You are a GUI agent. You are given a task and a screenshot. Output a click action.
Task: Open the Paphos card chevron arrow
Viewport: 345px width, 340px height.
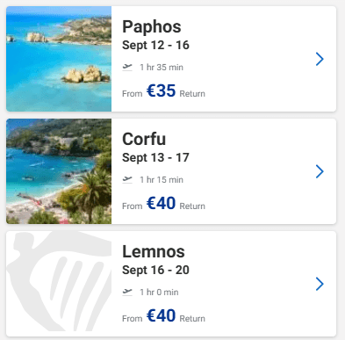tap(320, 59)
